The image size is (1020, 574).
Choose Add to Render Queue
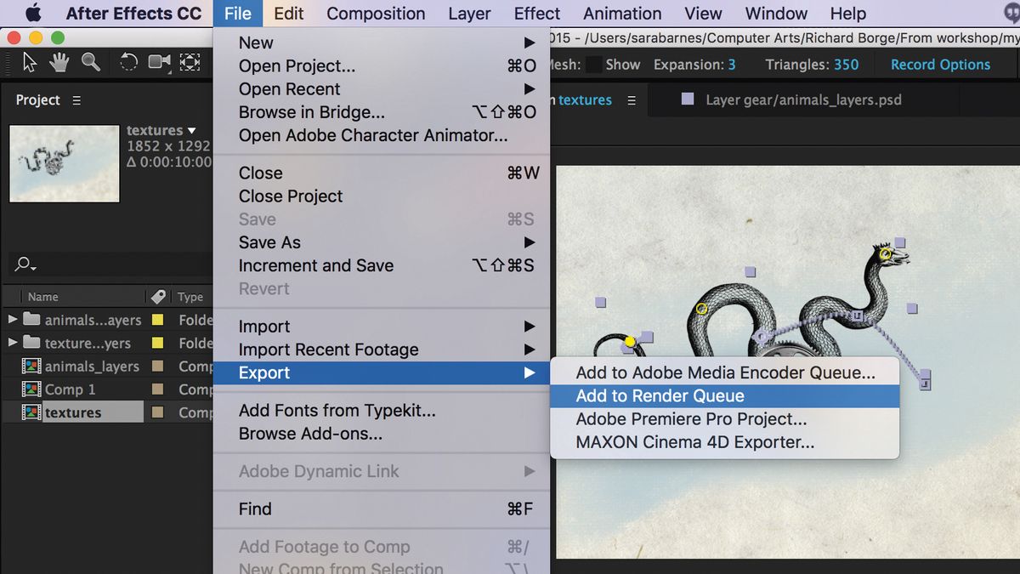coord(660,395)
